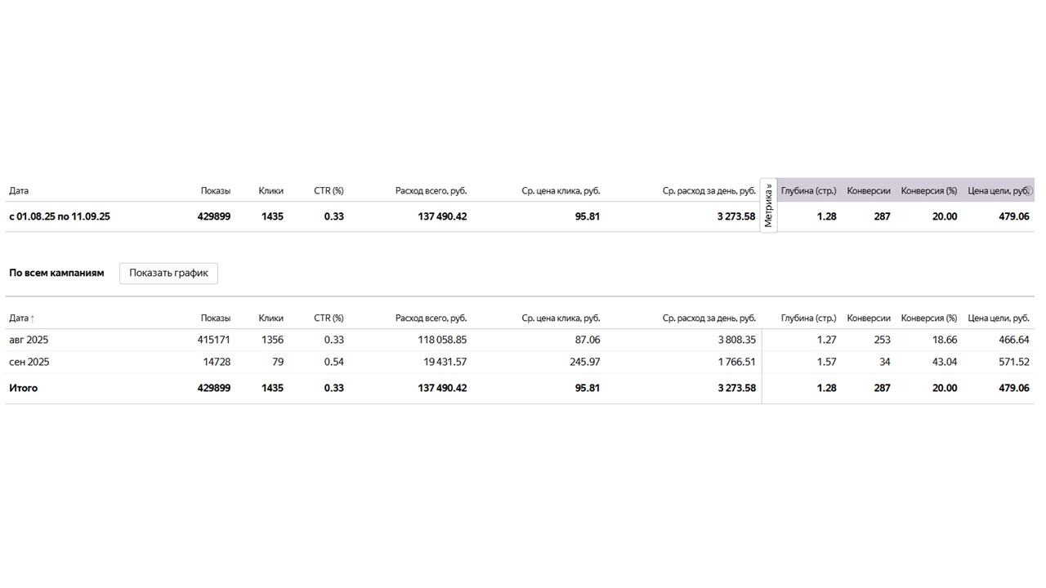Screen dimensions: 1046x588
Task: Click the 571.52 goal cost cell
Action: click(1014, 362)
